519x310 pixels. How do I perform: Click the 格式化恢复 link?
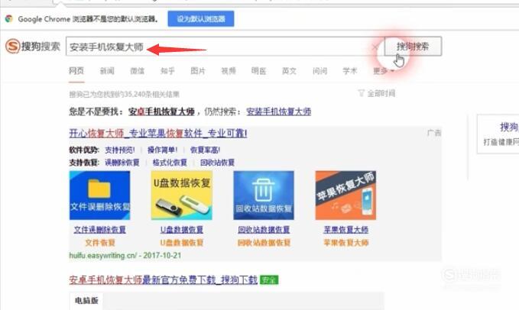click(170, 163)
